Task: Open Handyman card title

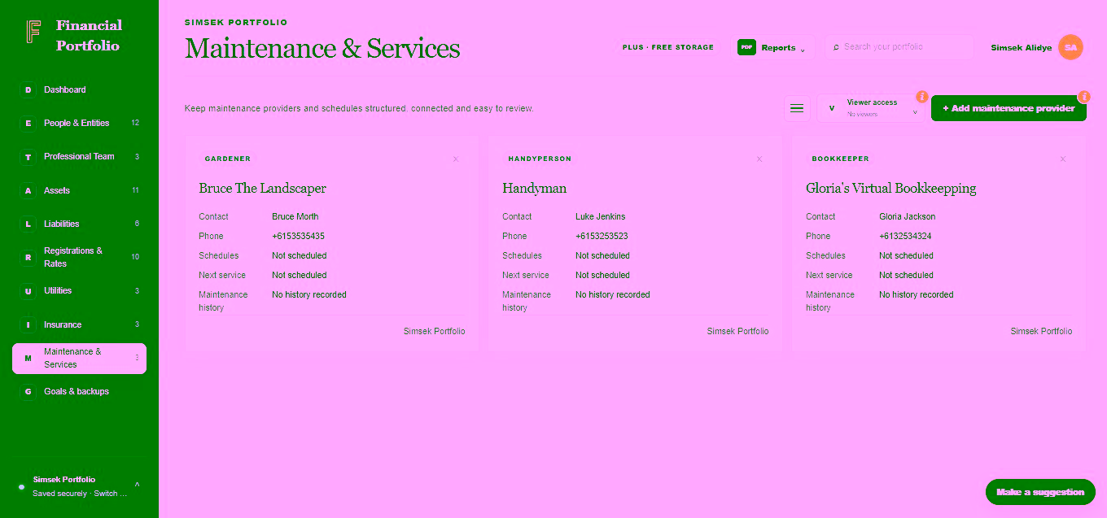Action: click(534, 189)
